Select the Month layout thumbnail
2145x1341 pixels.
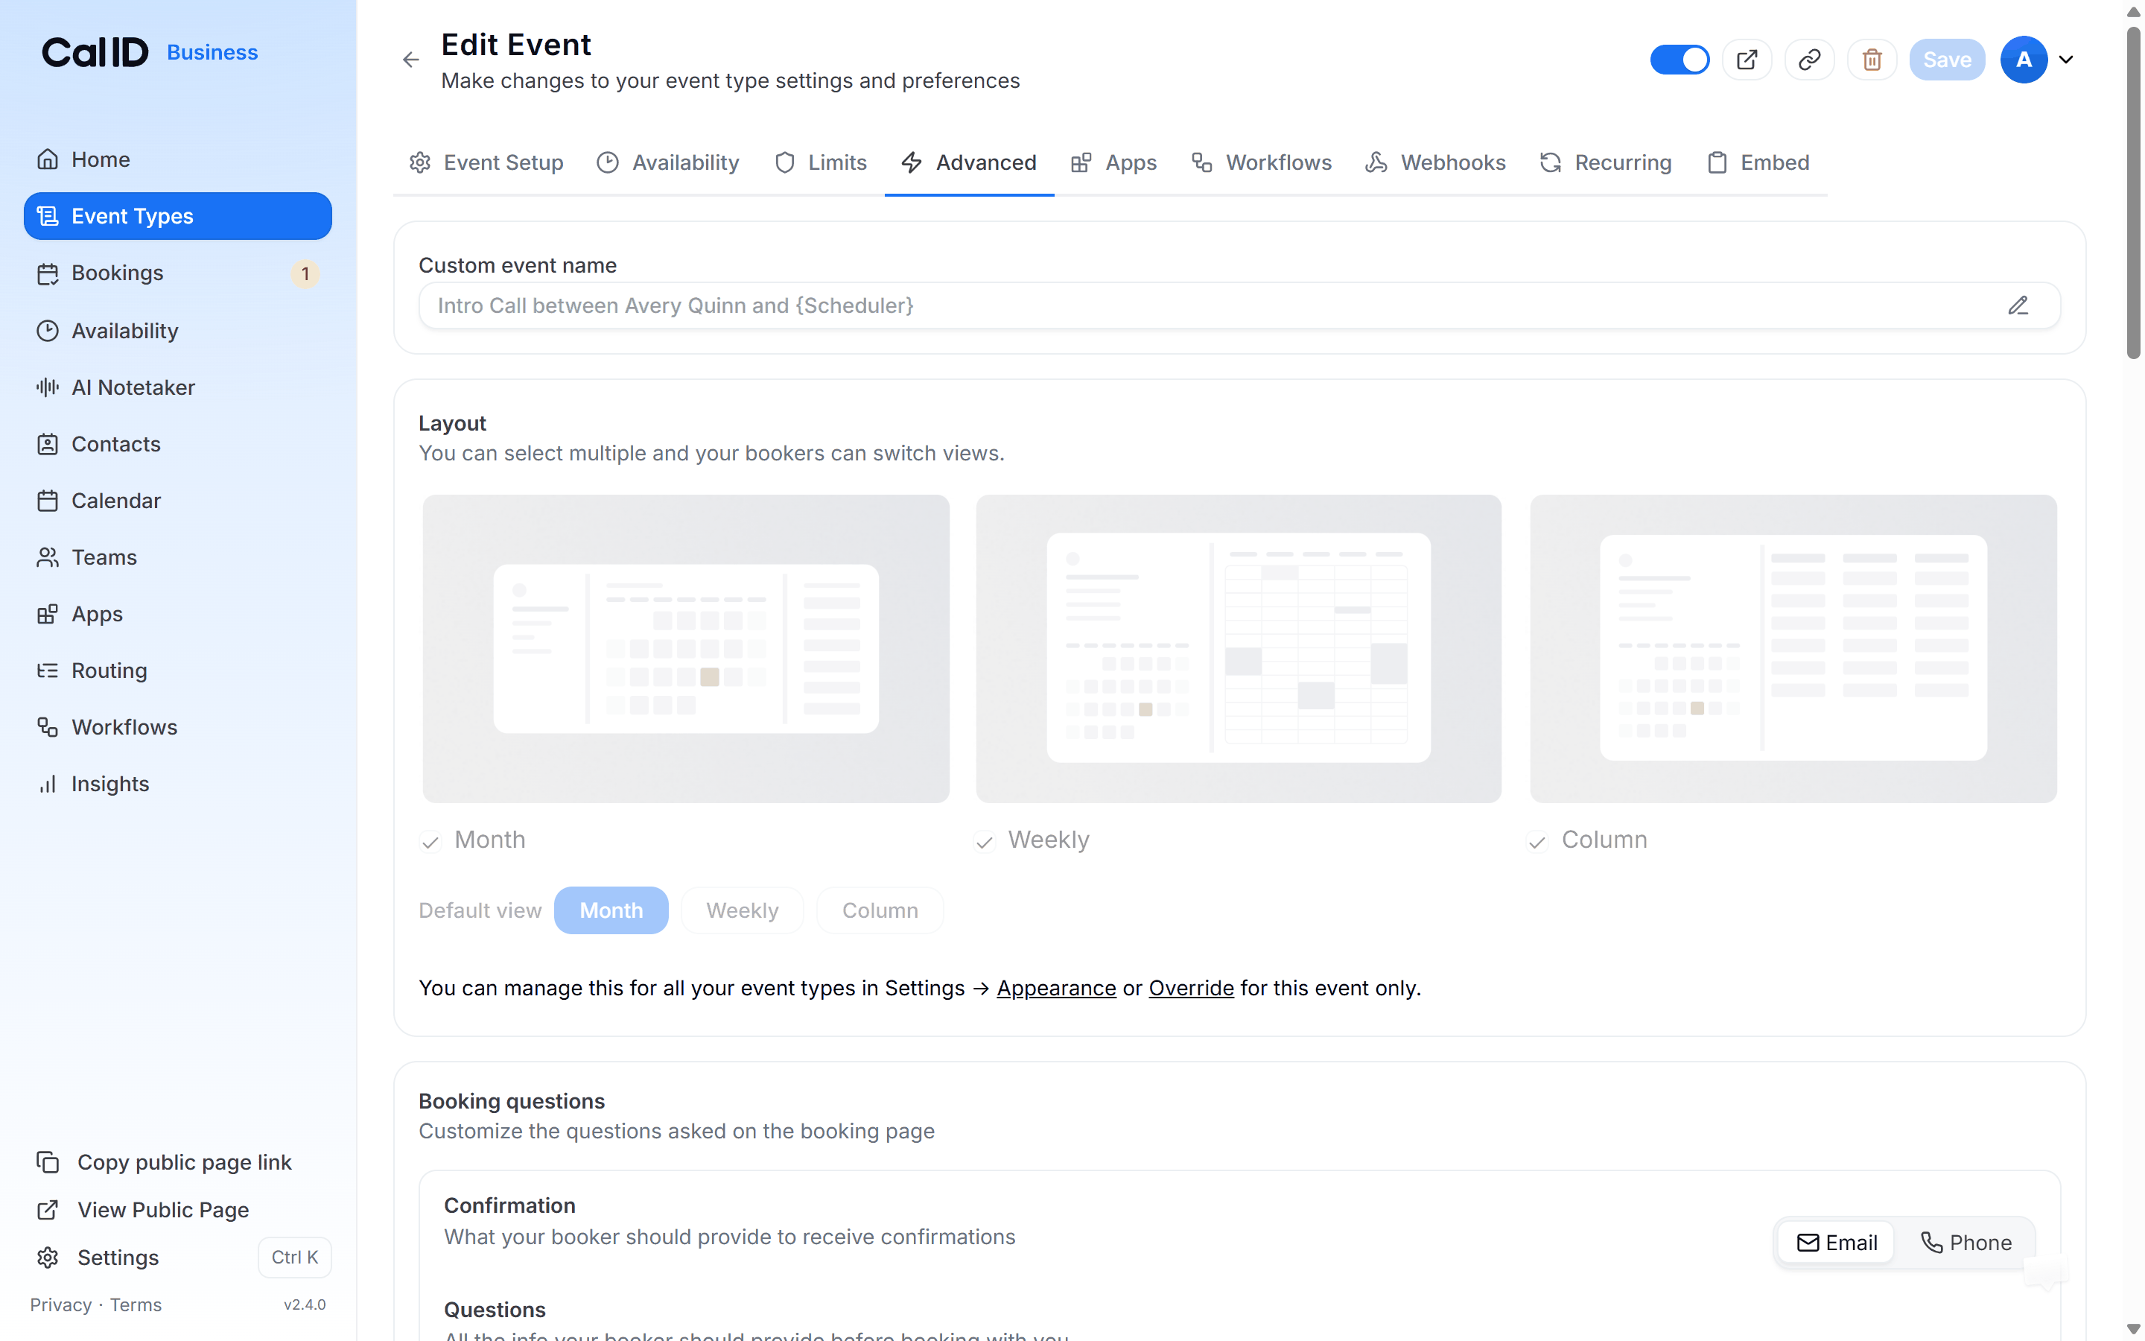point(685,648)
